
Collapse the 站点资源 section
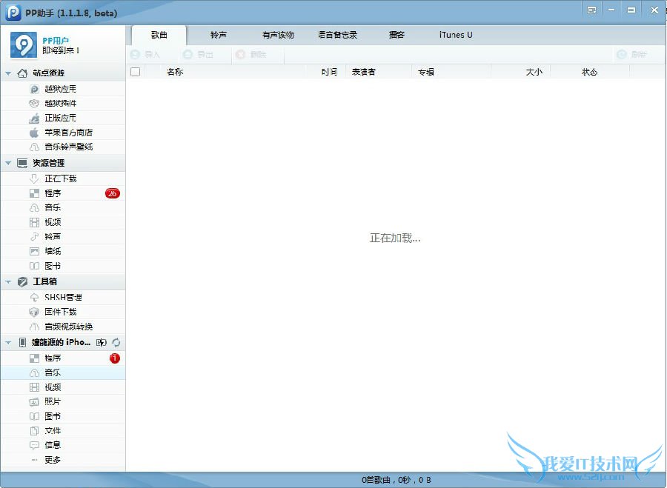(8, 73)
